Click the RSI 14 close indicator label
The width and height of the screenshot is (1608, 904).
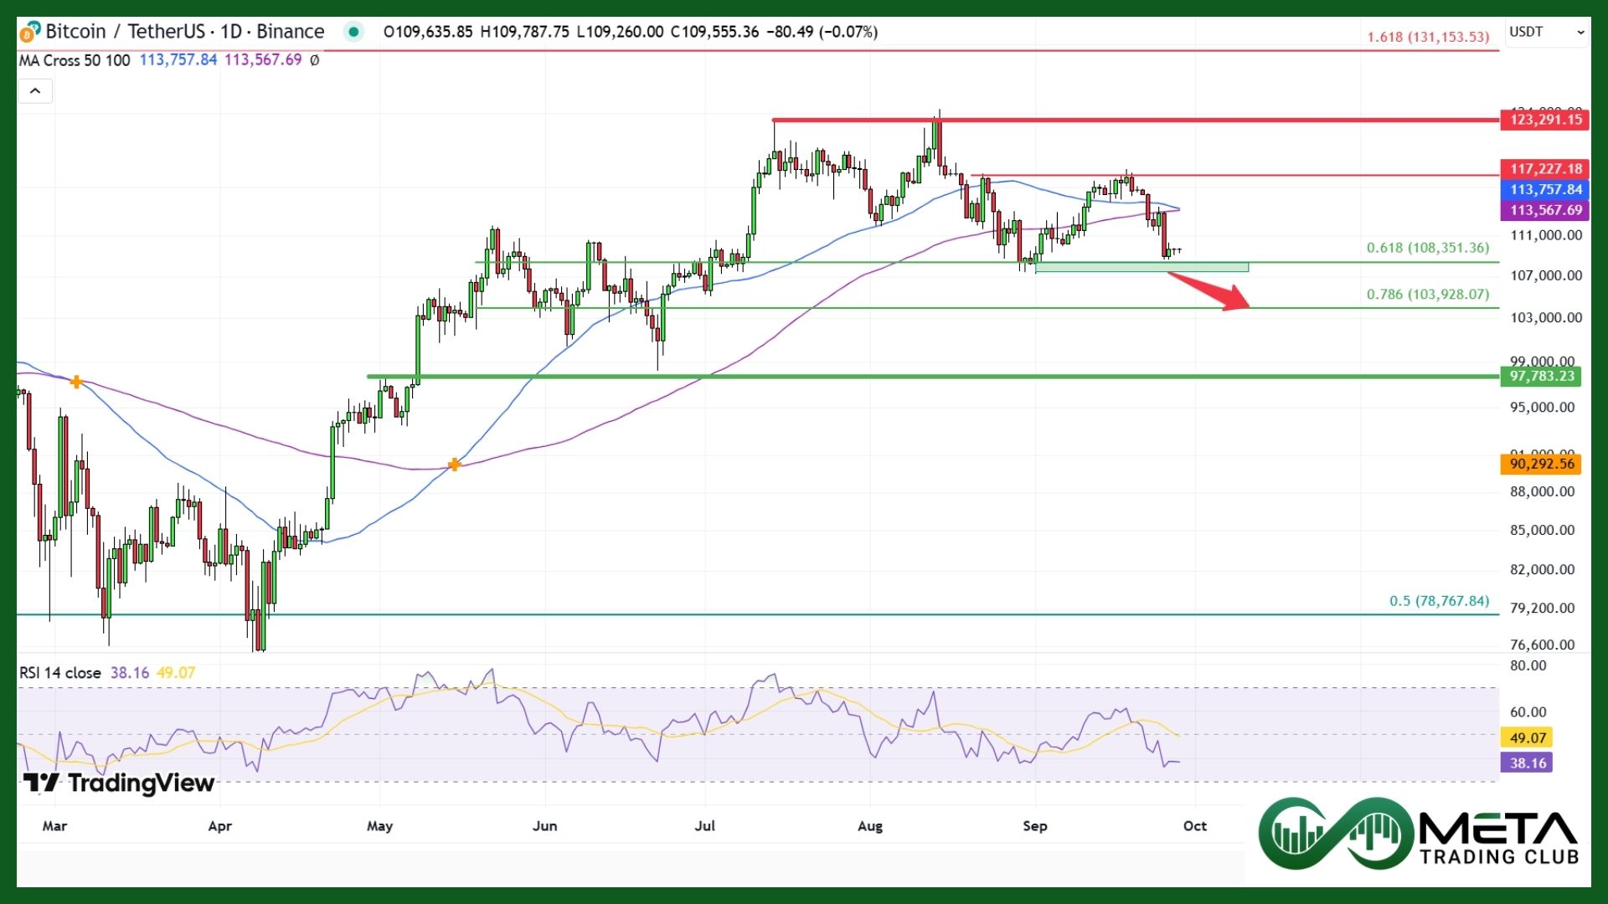coord(59,673)
